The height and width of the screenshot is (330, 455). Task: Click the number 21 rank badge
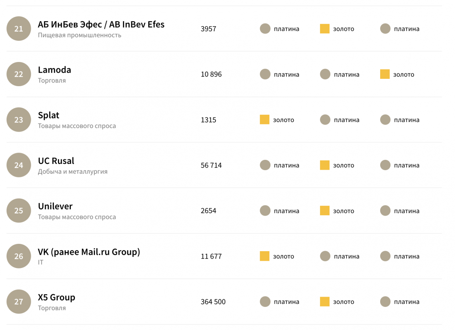coord(19,29)
